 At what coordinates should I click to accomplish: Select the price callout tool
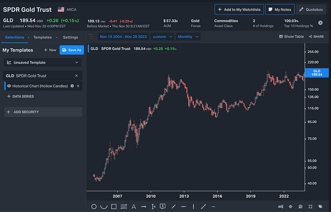coord(163,206)
